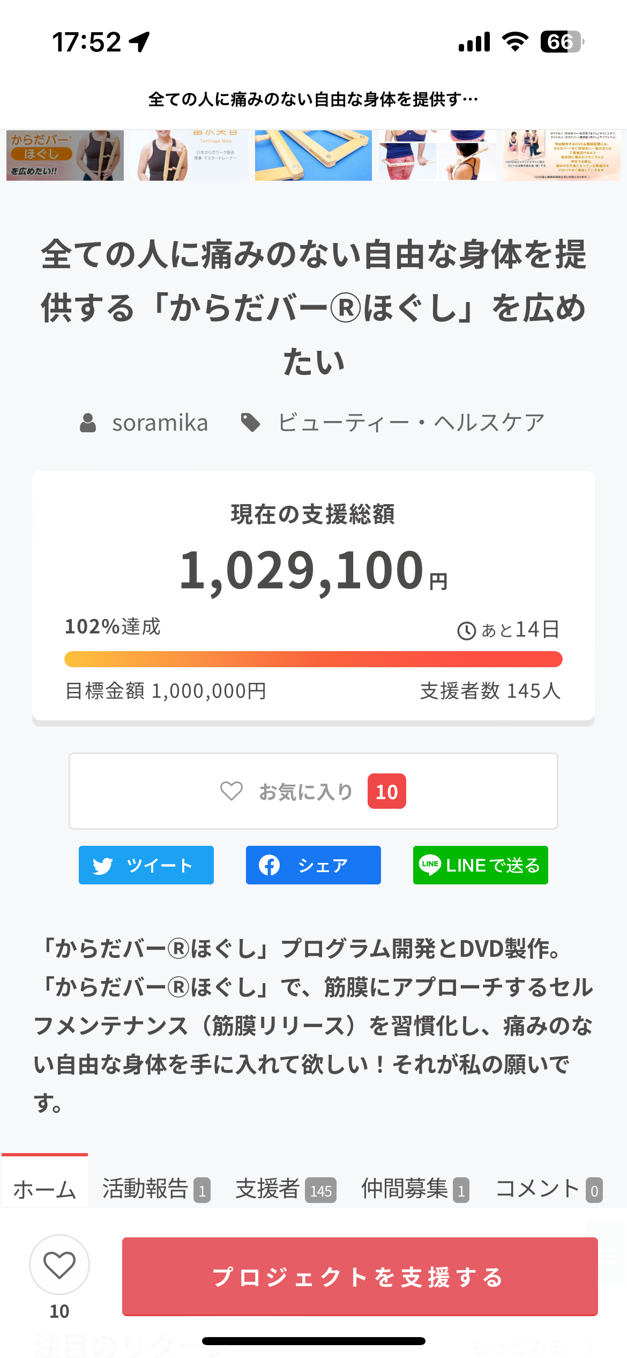
Task: Open the 活動報告 tab
Action: 155,1189
